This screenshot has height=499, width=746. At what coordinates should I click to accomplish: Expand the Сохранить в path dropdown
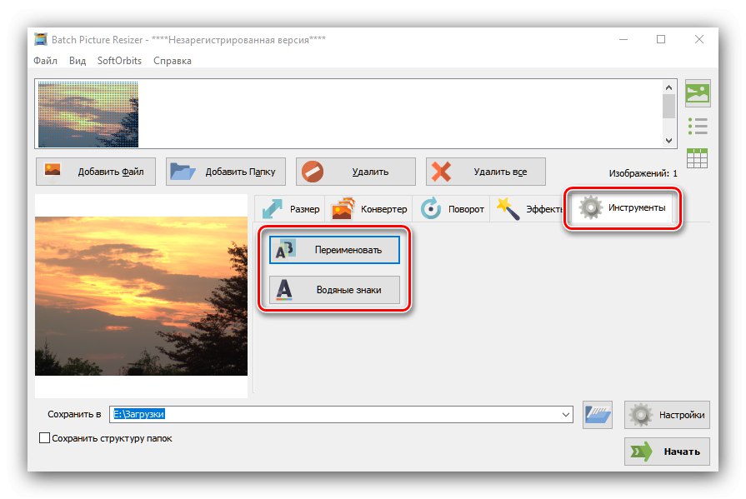[566, 414]
